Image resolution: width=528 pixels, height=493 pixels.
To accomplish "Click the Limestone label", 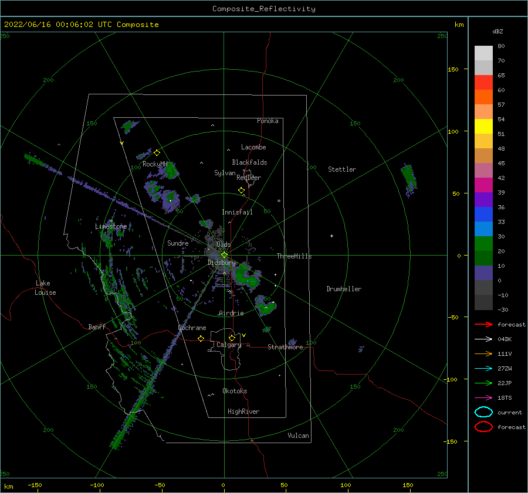I will (111, 226).
